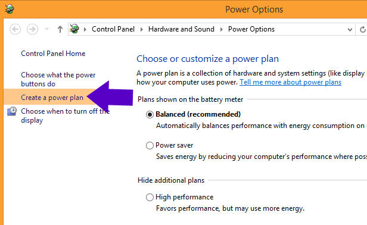Open address bar history dropdown
367x225 pixels.
pyautogui.click(x=350, y=30)
